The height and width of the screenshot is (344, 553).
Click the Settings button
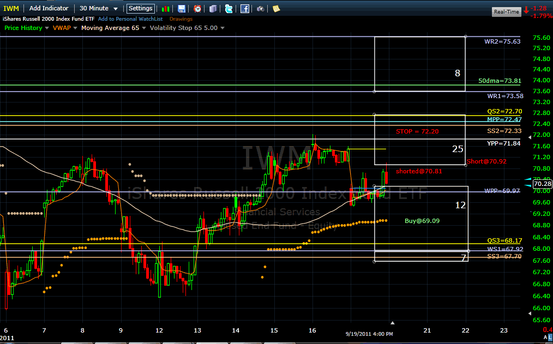140,9
